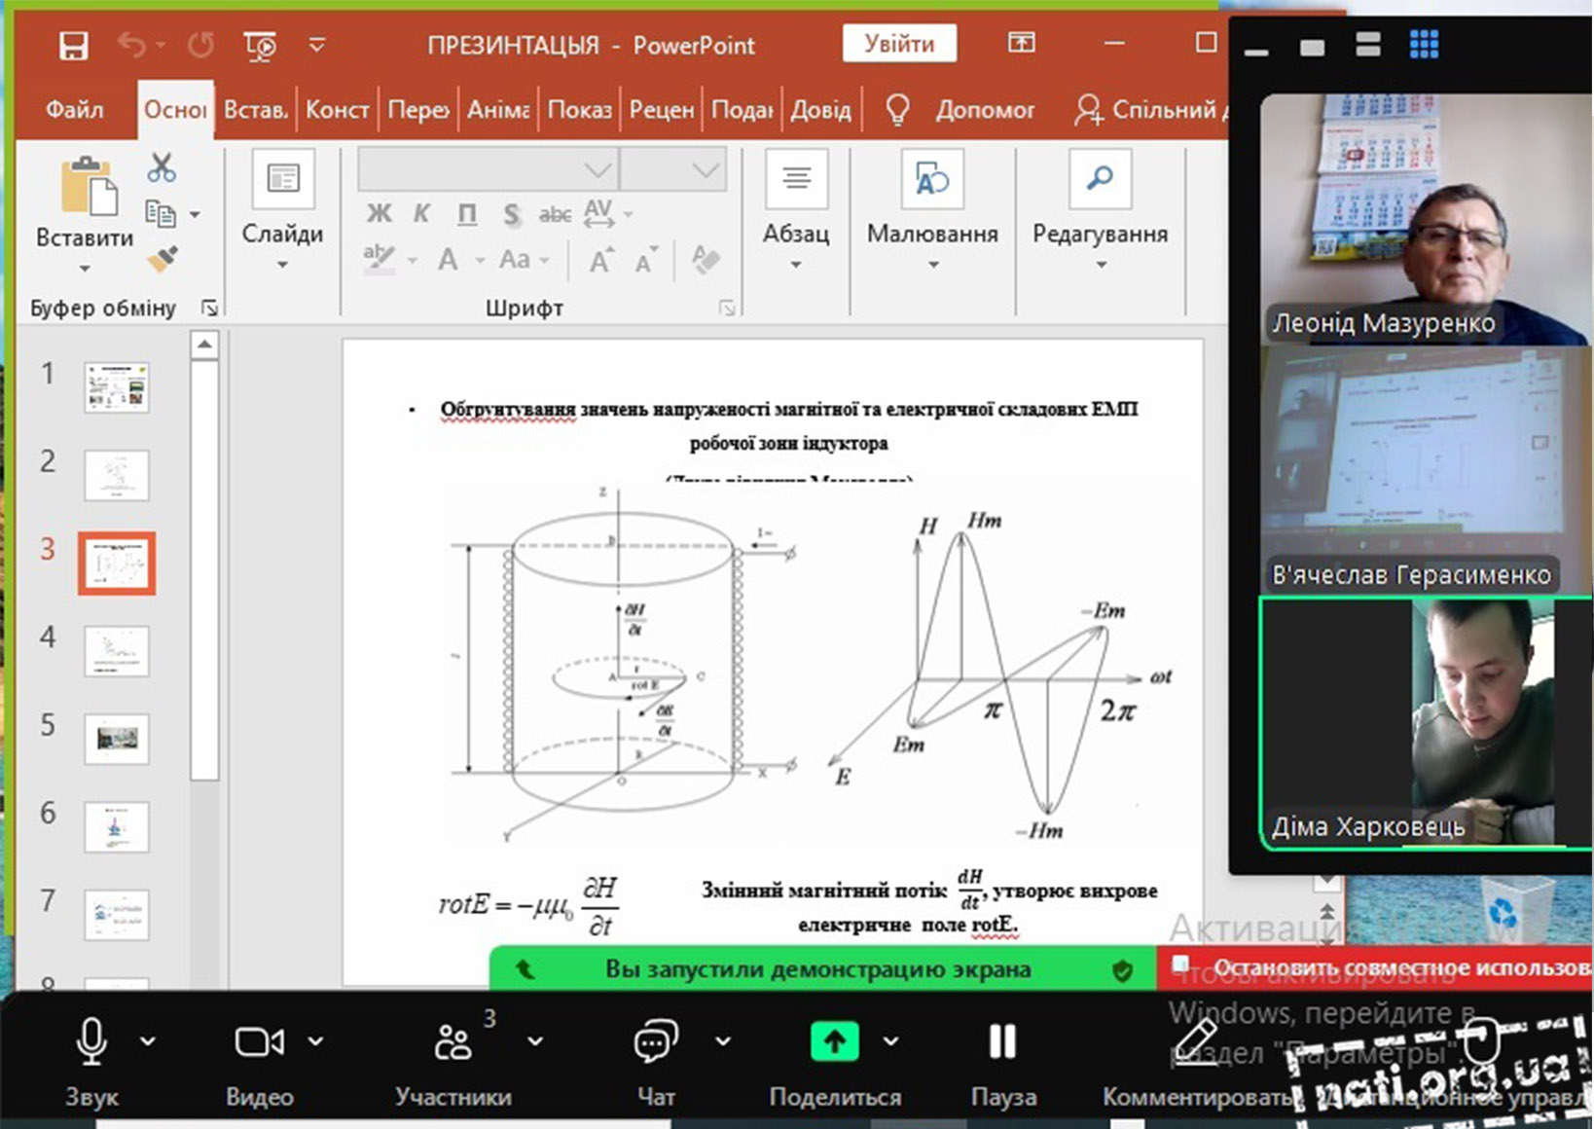Click the Format Painter brush icon
The width and height of the screenshot is (1594, 1129).
163,260
